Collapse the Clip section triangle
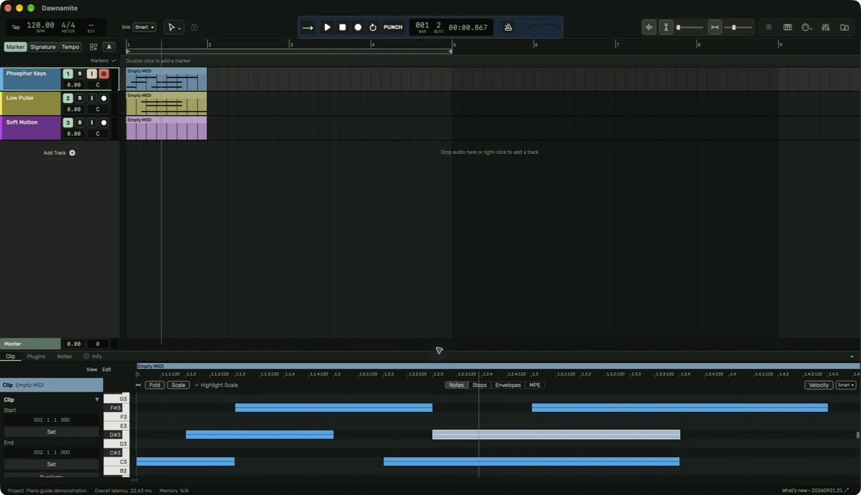The image size is (861, 495). (97, 400)
